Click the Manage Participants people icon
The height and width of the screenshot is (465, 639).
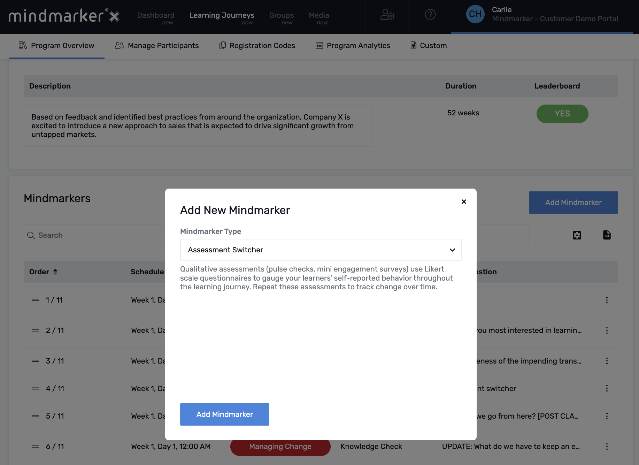tap(120, 45)
